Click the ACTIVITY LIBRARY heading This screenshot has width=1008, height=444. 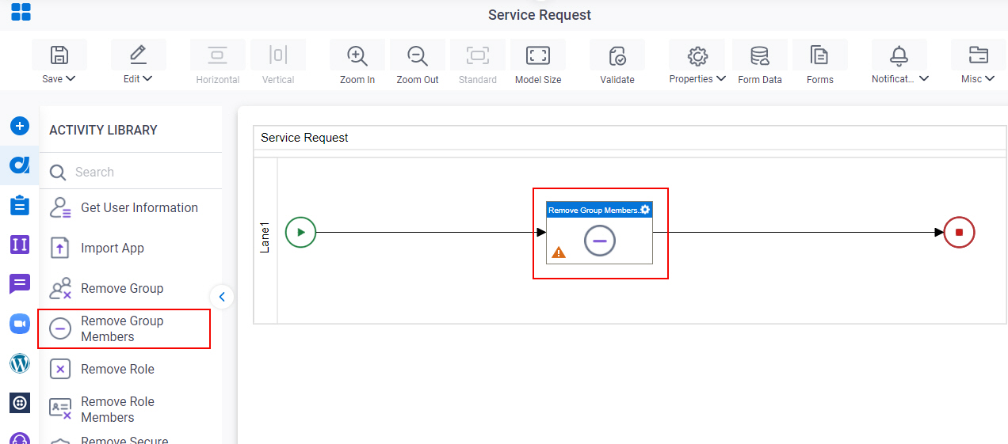point(103,130)
